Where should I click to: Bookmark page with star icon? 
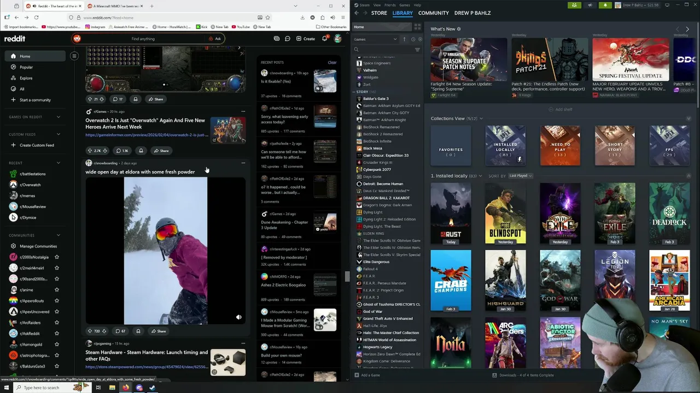[267, 17]
